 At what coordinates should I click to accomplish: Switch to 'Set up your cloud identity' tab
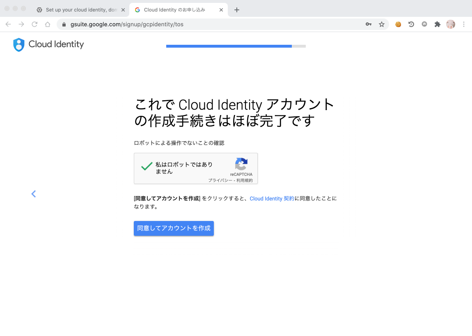[x=81, y=10]
